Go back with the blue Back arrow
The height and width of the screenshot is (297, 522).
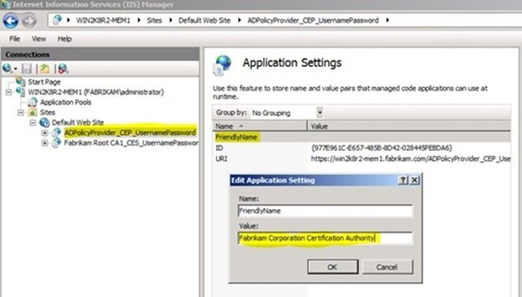pos(11,20)
